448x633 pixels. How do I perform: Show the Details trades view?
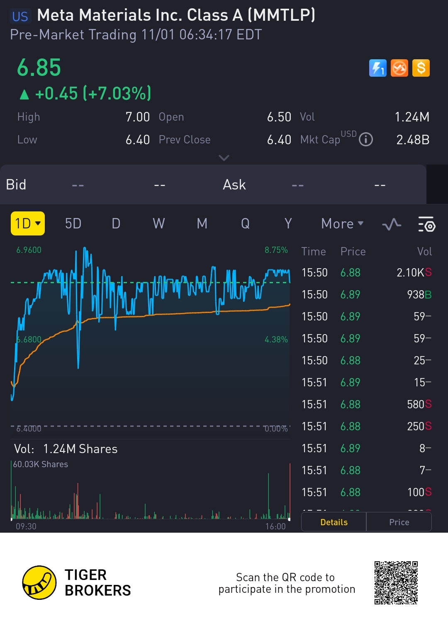tap(334, 522)
